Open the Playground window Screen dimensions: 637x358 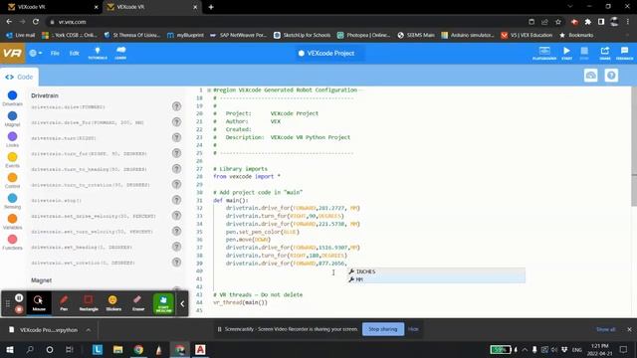pos(544,53)
